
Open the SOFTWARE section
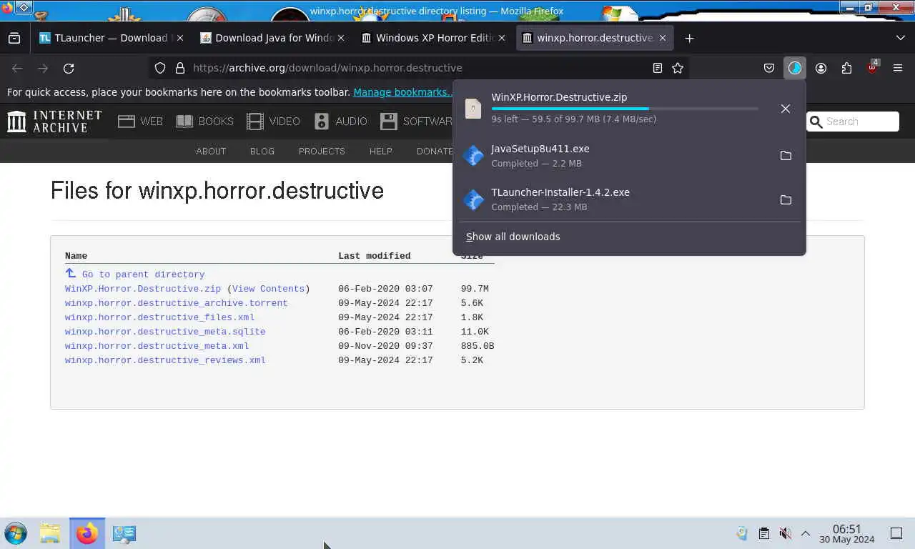pos(416,122)
